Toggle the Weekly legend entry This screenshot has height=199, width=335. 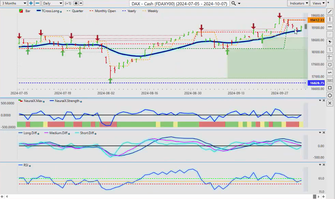click(x=150, y=11)
